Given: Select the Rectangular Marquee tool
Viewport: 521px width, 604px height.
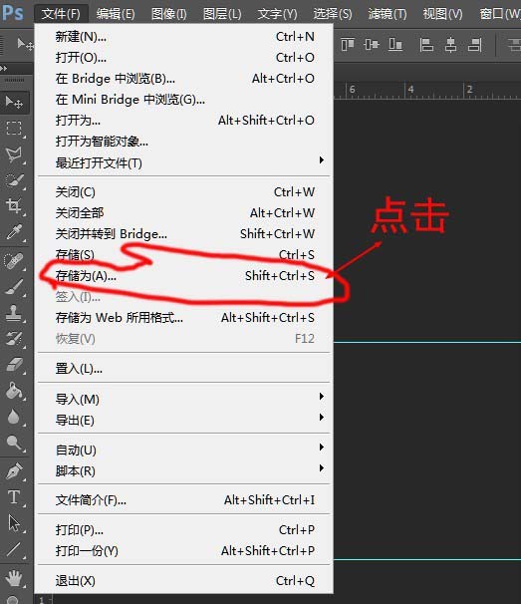Looking at the screenshot, I should coord(14,129).
